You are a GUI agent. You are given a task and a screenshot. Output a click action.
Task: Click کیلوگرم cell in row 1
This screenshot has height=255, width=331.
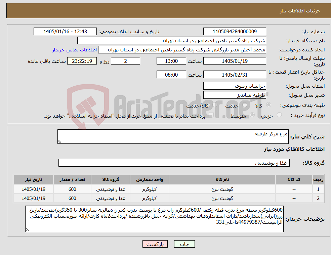[x=150, y=189]
